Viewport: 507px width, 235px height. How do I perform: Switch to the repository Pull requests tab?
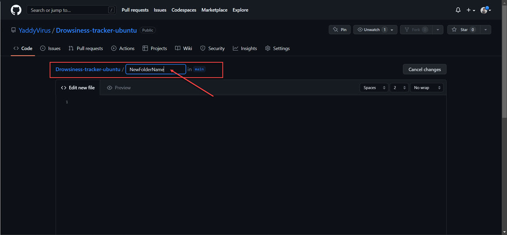pos(85,48)
